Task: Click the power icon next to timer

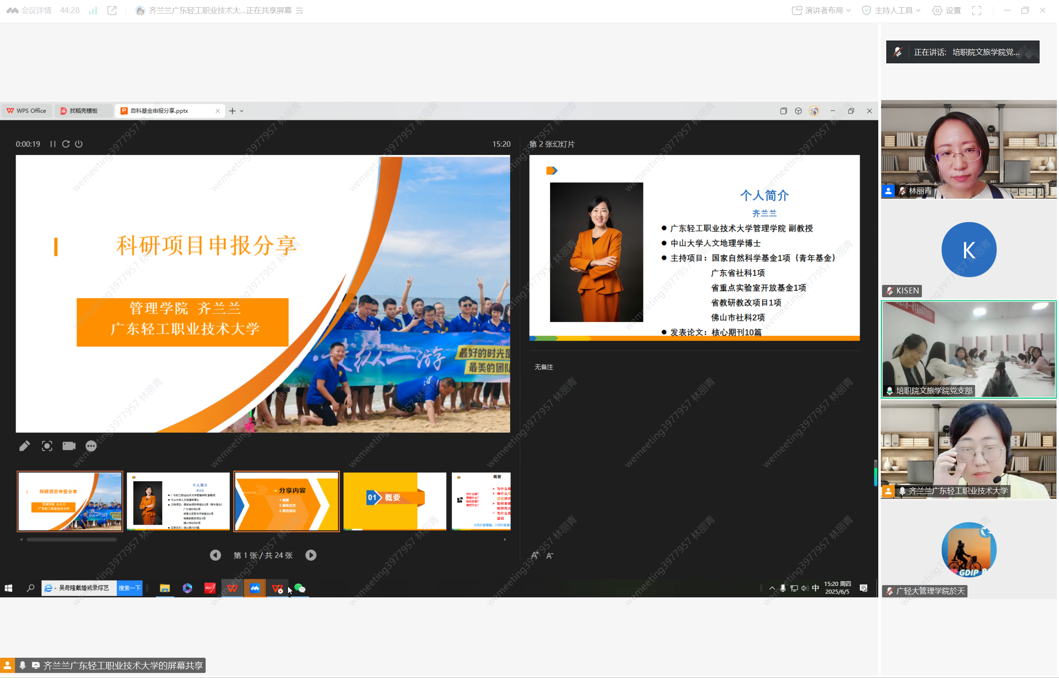Action: click(x=79, y=144)
